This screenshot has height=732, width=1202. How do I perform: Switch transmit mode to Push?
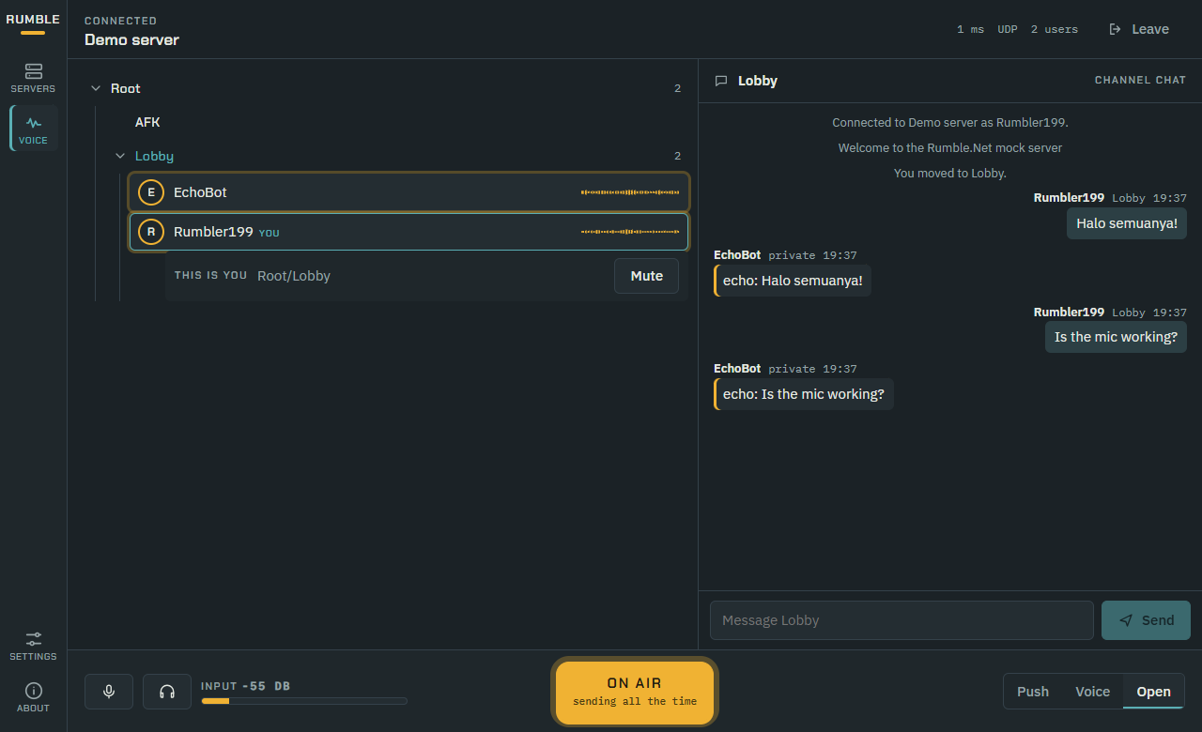click(1033, 692)
